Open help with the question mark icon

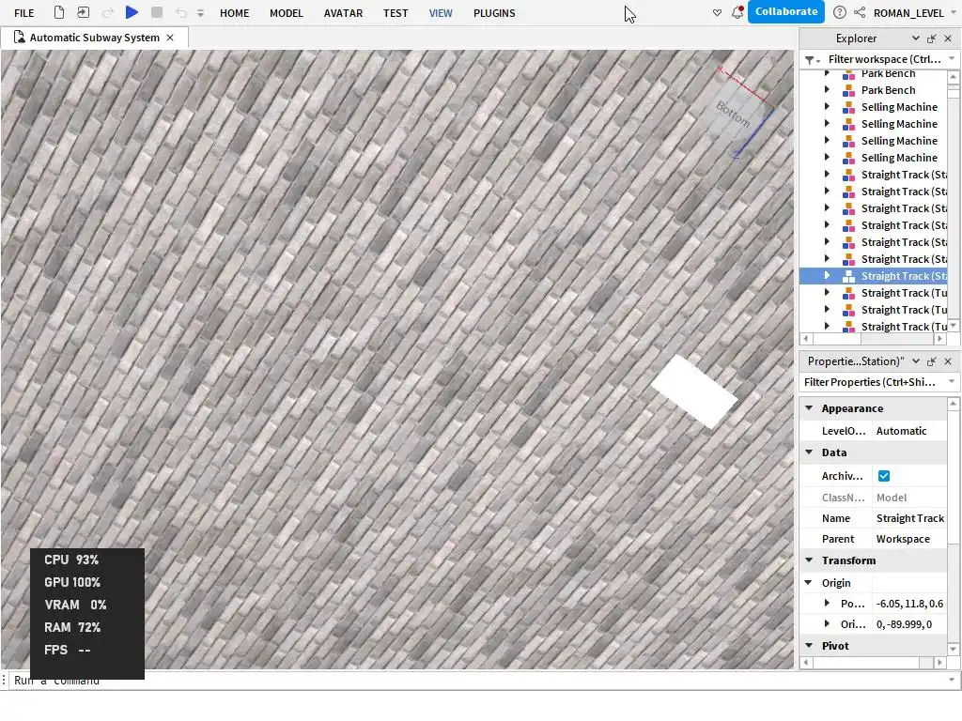pos(840,12)
